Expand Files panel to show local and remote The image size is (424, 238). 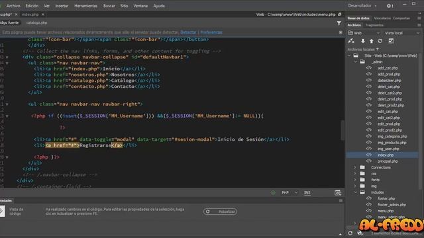(391, 41)
